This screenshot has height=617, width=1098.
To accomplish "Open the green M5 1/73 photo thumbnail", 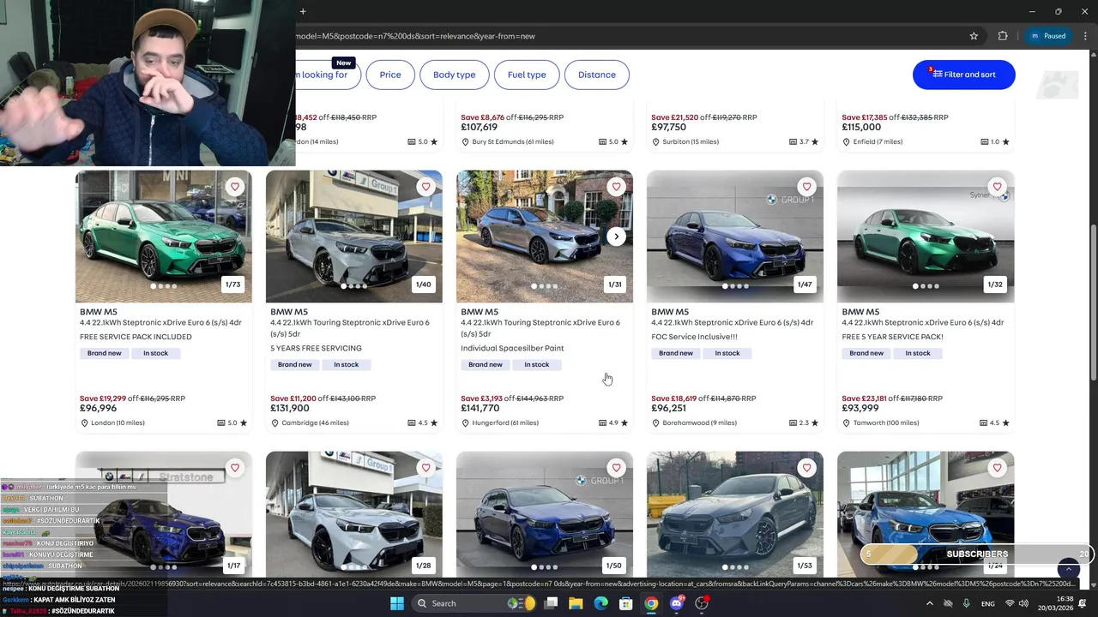I will (x=164, y=237).
